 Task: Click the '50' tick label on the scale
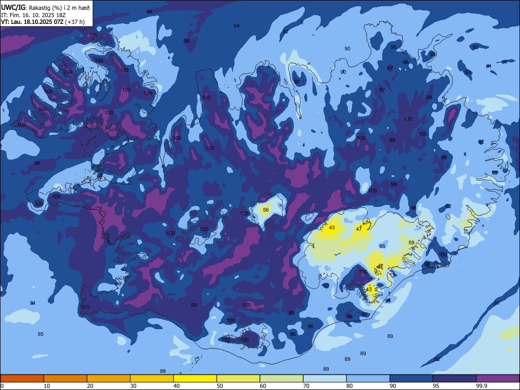tap(220, 386)
